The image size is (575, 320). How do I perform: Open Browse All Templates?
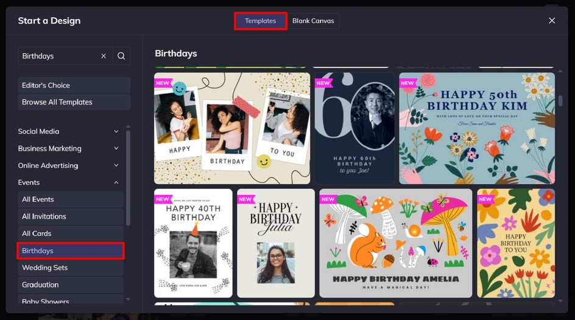[74, 102]
